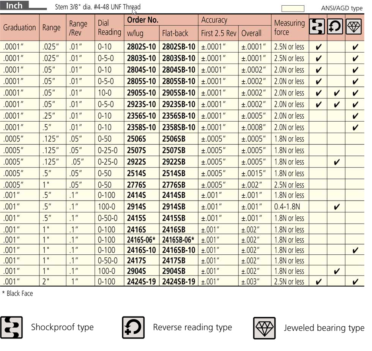Select order number 2805SB-10
Screen dimensions: 372x351
pyautogui.click(x=179, y=81)
